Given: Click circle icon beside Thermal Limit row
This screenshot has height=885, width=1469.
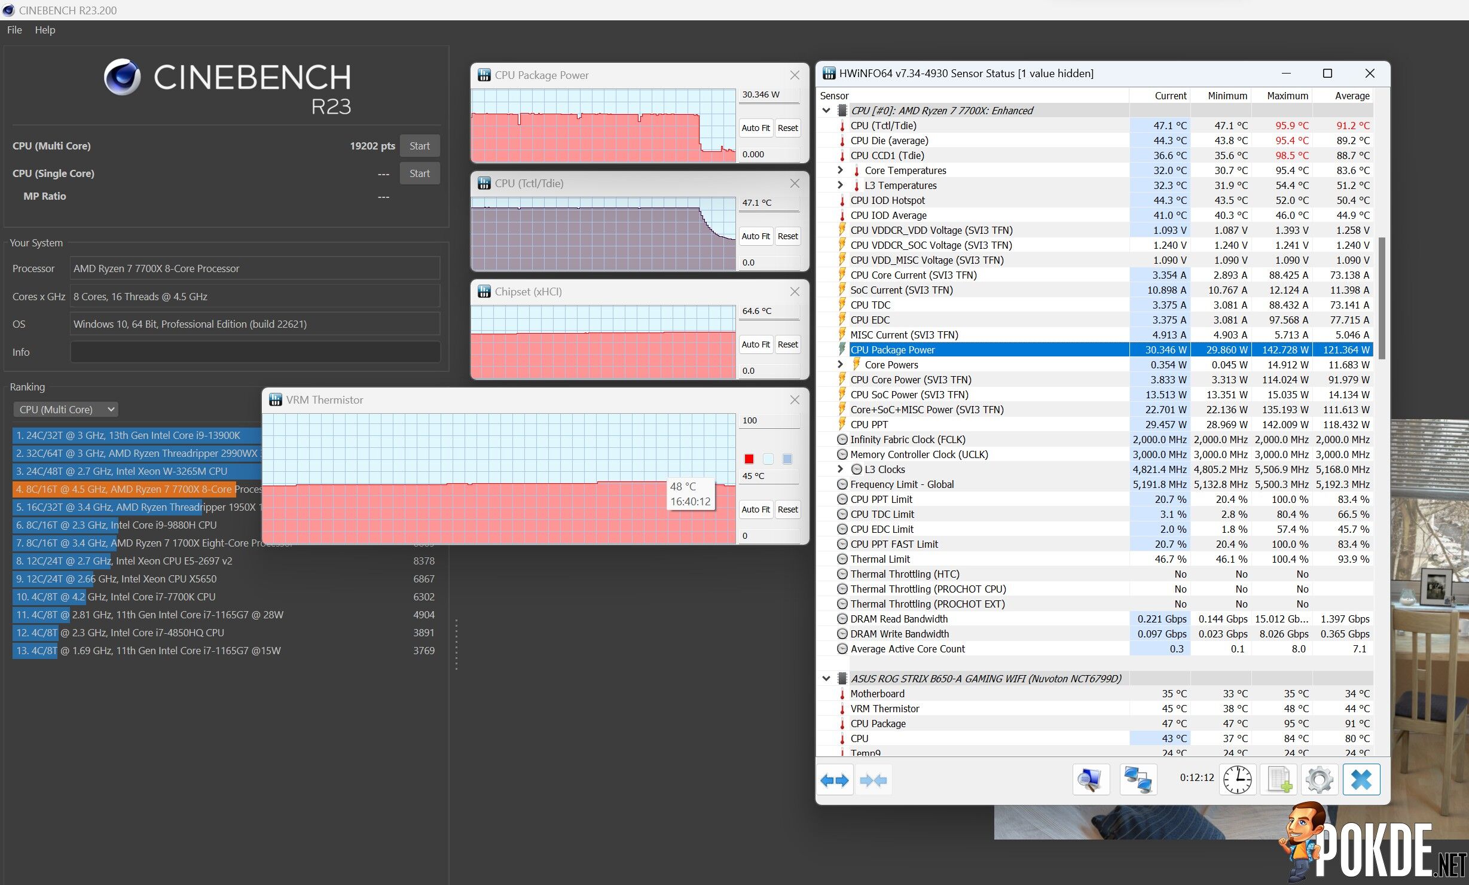Looking at the screenshot, I should [x=842, y=559].
